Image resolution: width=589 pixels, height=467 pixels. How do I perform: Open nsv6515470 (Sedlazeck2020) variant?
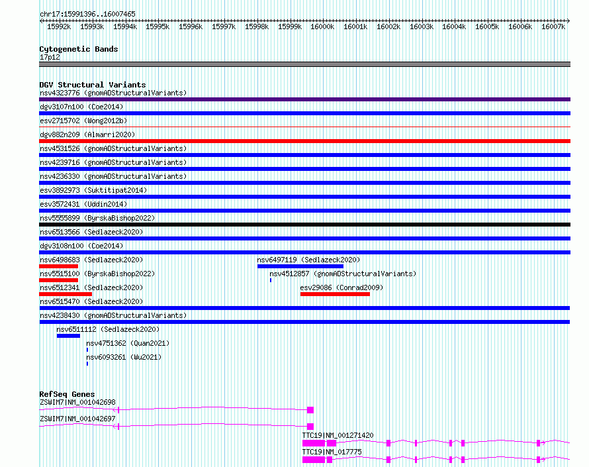click(91, 301)
